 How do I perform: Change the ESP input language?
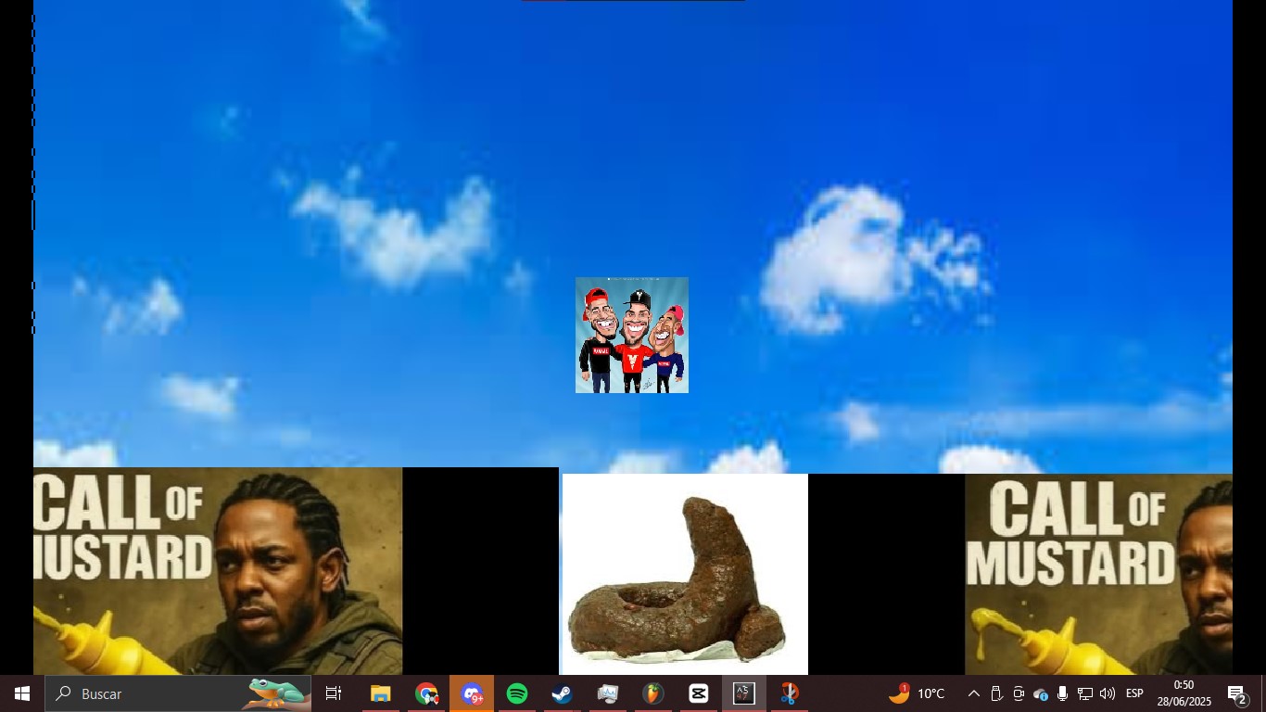pyautogui.click(x=1134, y=693)
